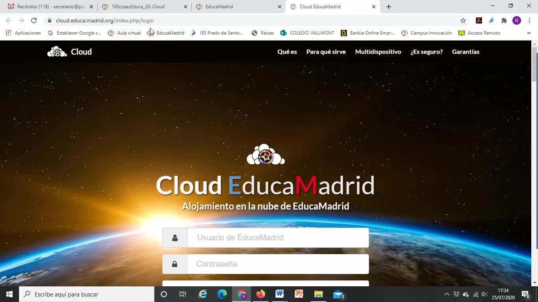Open the Extensions puzzle piece menu
The height and width of the screenshot is (302, 538).
coord(504,20)
